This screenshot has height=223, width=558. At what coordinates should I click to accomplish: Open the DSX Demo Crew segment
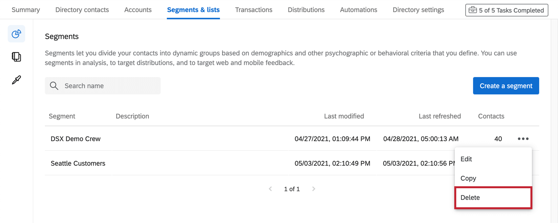click(x=75, y=139)
